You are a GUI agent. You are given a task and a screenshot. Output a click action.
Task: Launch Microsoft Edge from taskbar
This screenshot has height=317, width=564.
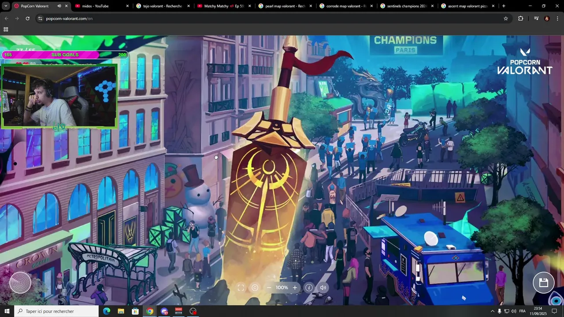107,311
